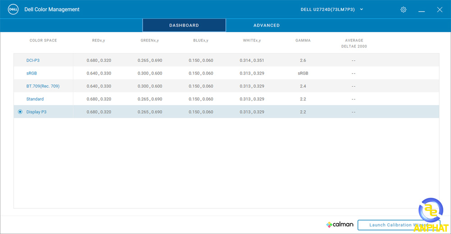451x234 pixels.
Task: Click Display P3 row gamma value 2.2
Action: (303, 112)
